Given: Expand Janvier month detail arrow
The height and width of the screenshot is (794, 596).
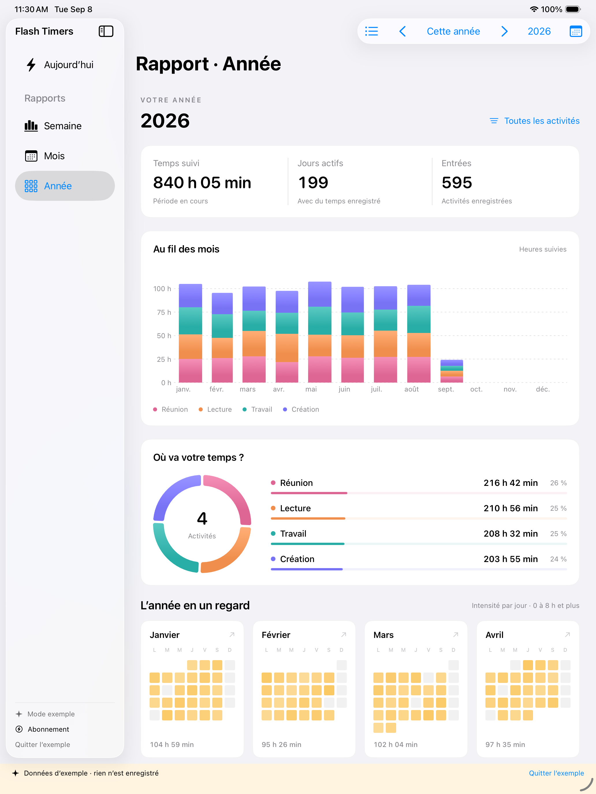Looking at the screenshot, I should (232, 635).
